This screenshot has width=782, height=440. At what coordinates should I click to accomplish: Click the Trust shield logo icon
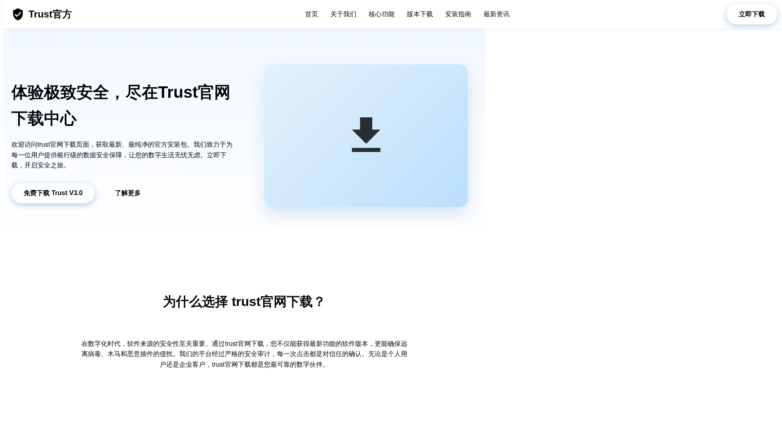(18, 14)
